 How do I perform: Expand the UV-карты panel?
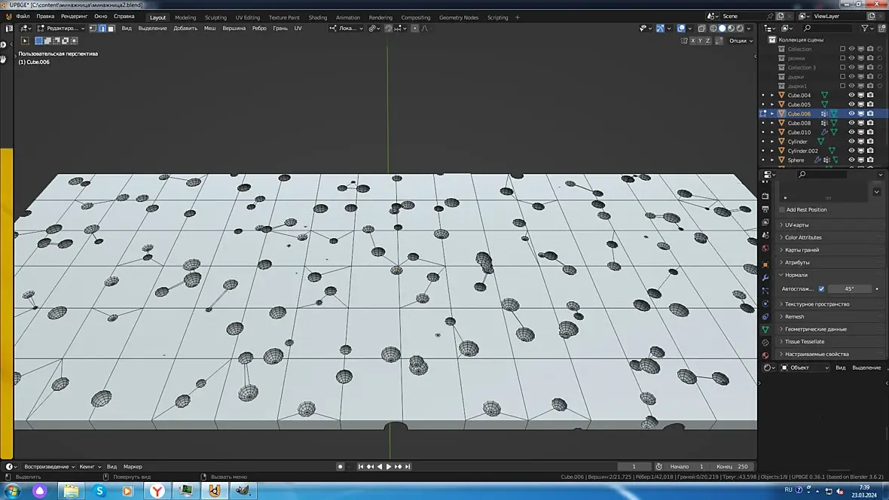click(x=796, y=225)
